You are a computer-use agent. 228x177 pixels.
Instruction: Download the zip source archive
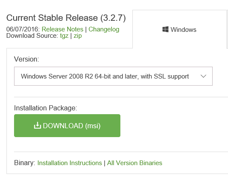[78, 36]
